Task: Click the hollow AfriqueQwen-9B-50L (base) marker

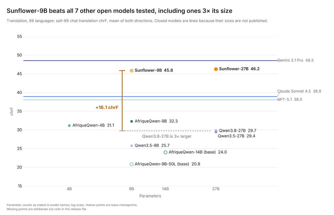Action: 131,164
